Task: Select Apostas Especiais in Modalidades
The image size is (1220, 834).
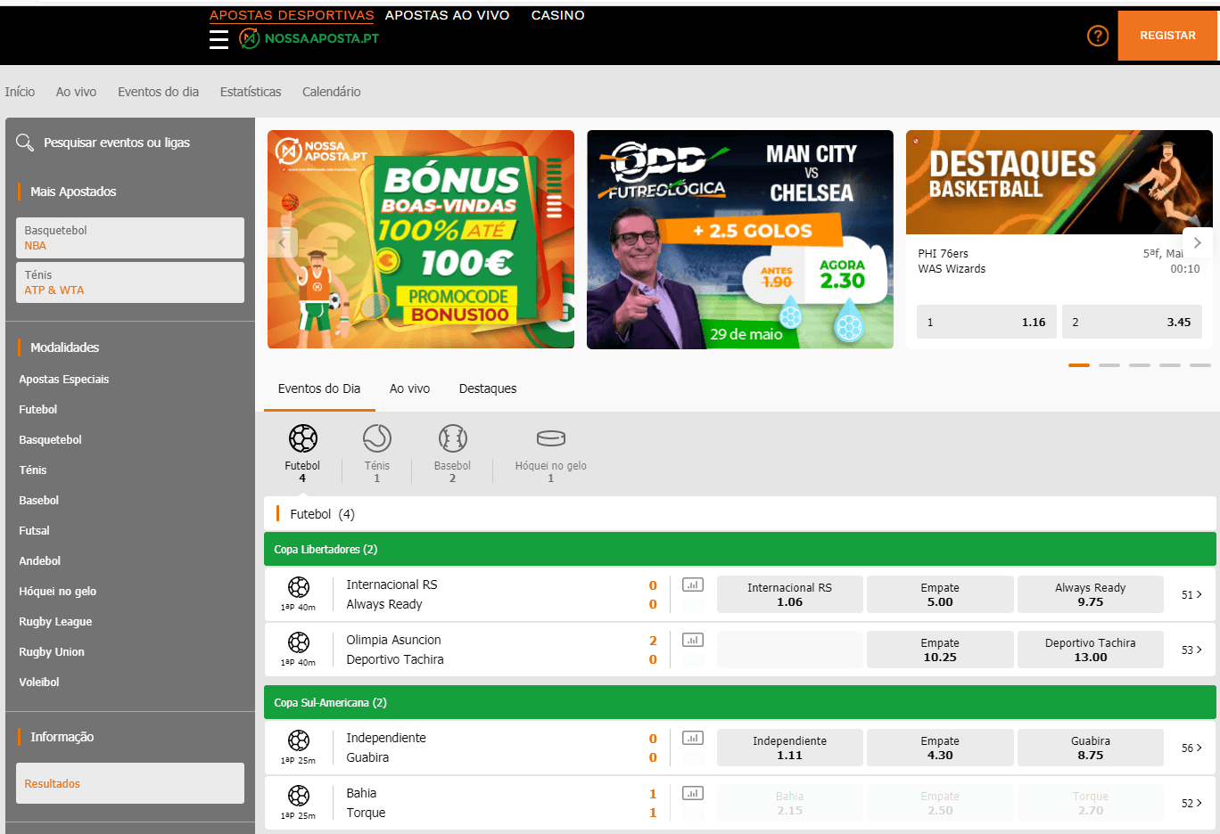Action: click(64, 379)
